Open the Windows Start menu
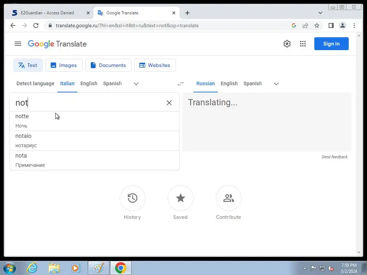 point(10,268)
